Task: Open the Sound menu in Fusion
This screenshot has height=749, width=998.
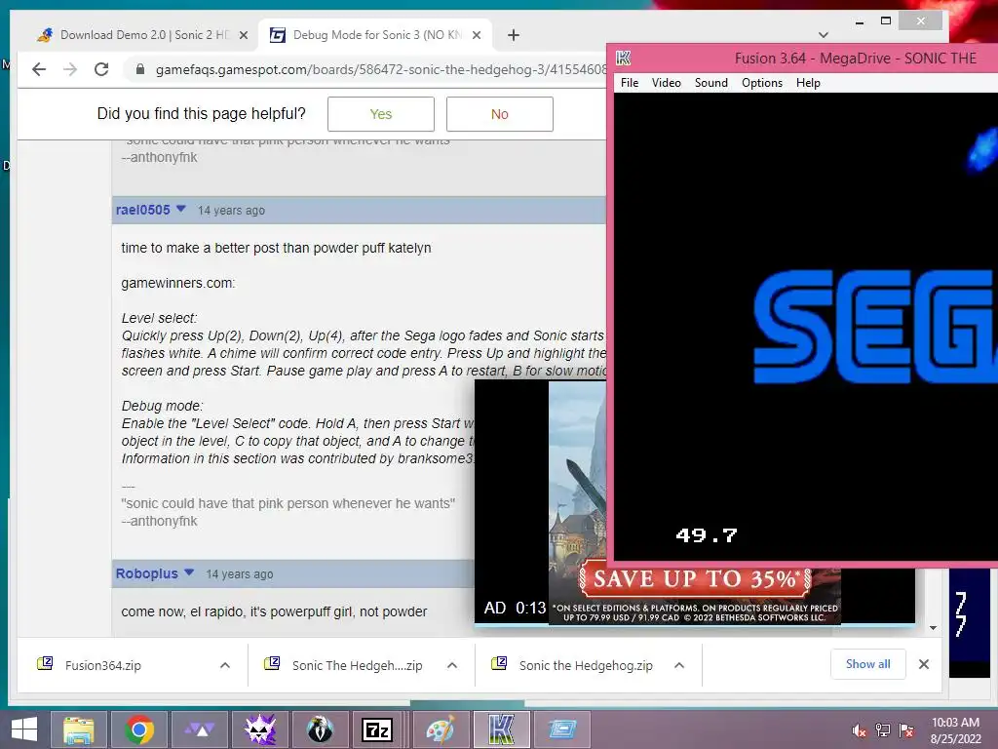Action: (710, 83)
